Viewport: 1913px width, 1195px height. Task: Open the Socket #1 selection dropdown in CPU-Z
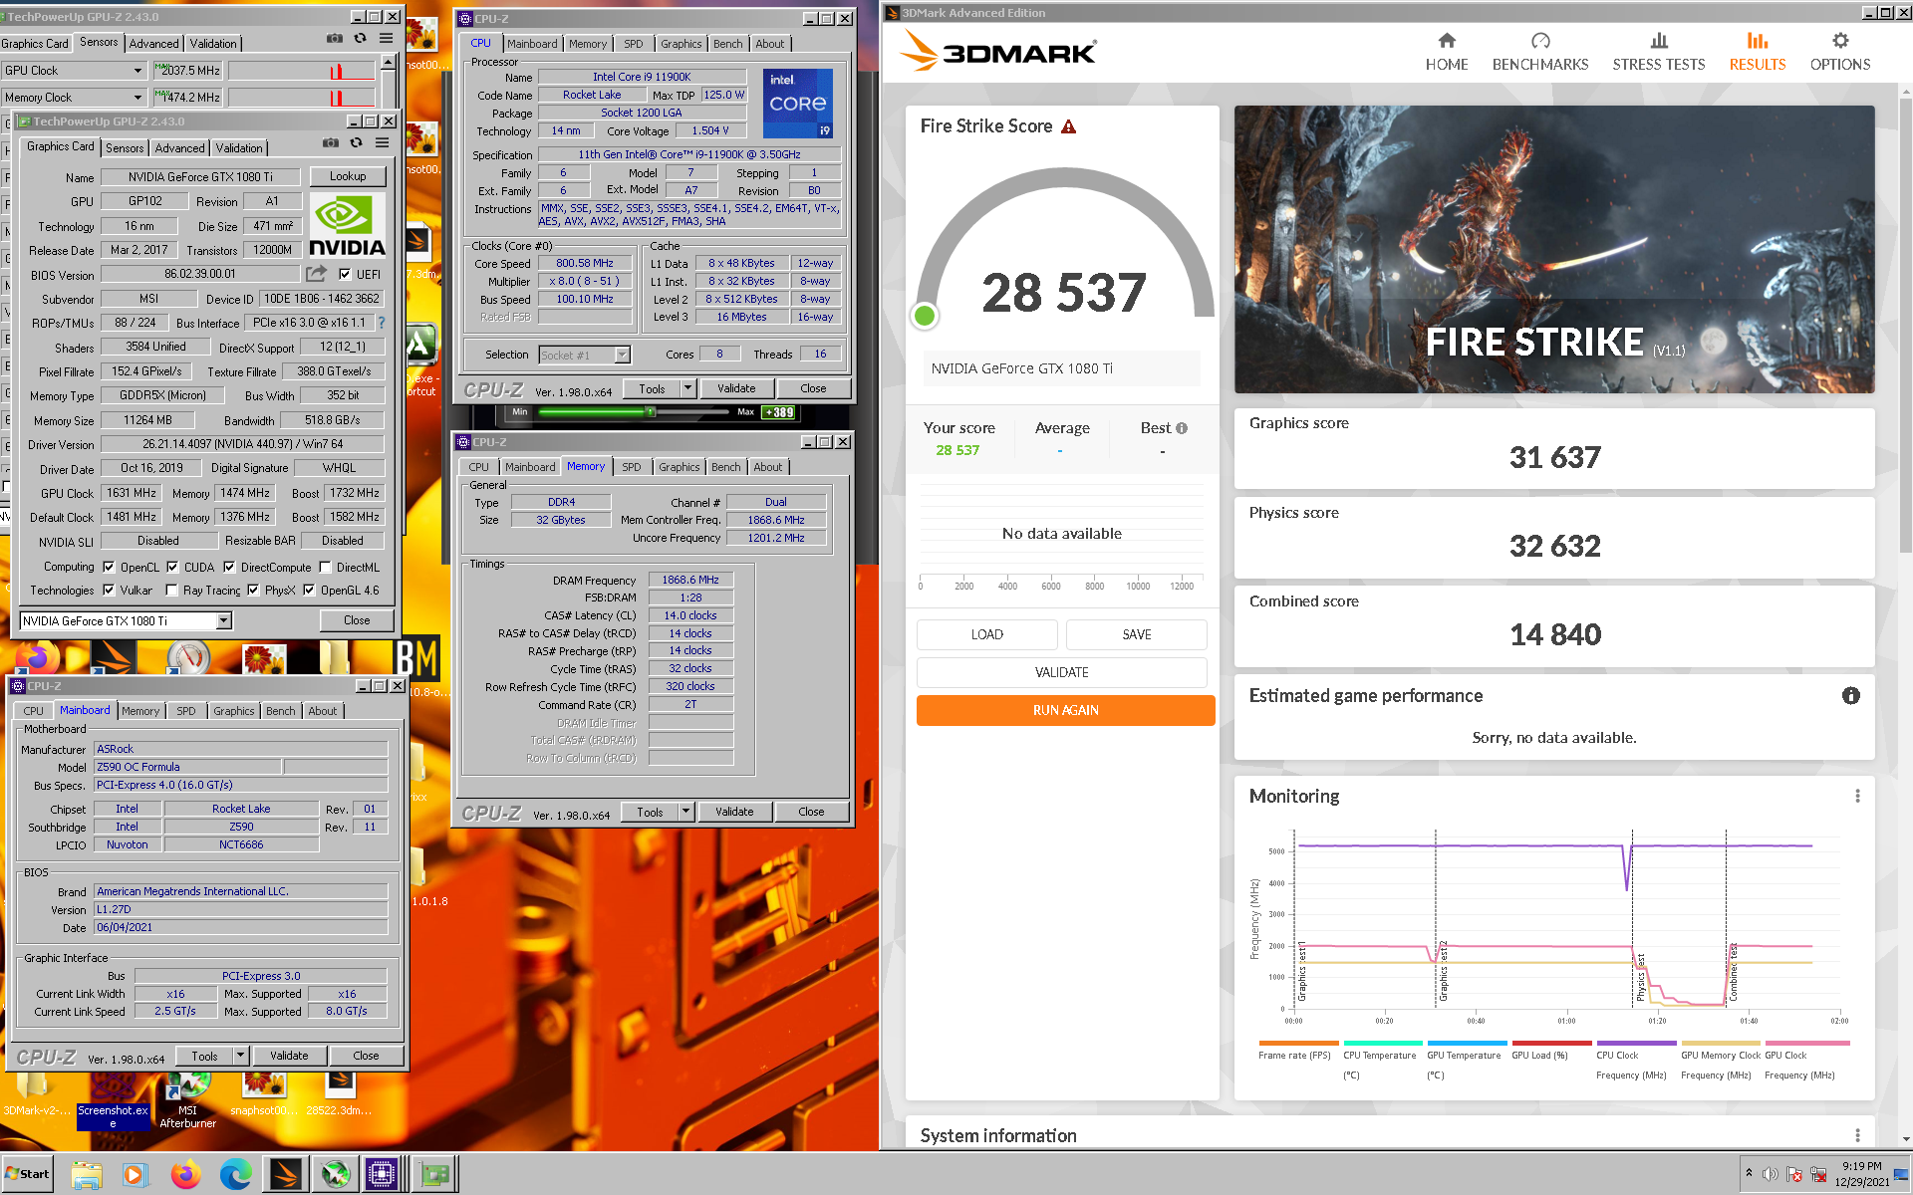tap(585, 355)
